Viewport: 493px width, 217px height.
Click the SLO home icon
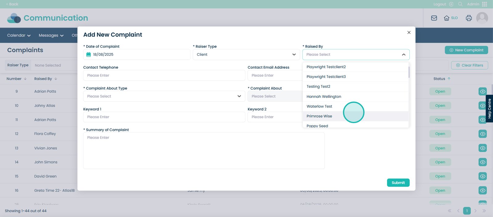pos(446,18)
